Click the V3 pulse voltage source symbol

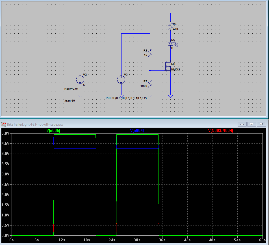point(121,80)
